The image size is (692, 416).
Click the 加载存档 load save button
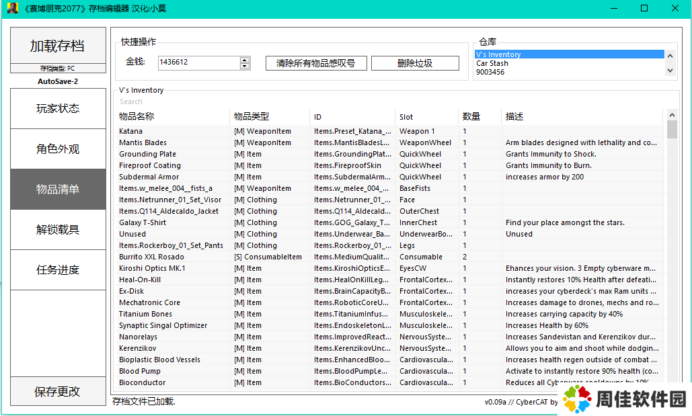tap(58, 46)
